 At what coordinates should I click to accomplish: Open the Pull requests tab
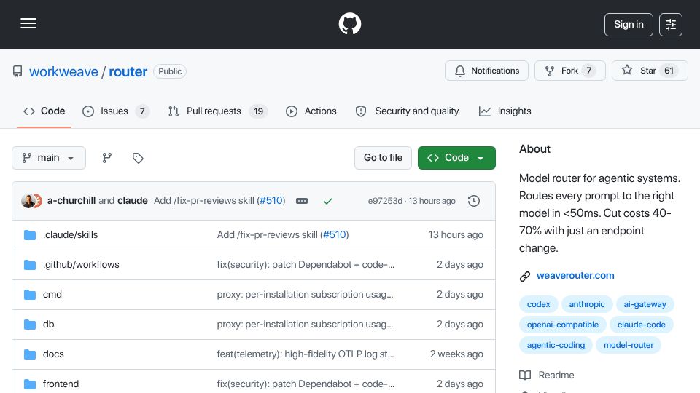click(x=217, y=111)
